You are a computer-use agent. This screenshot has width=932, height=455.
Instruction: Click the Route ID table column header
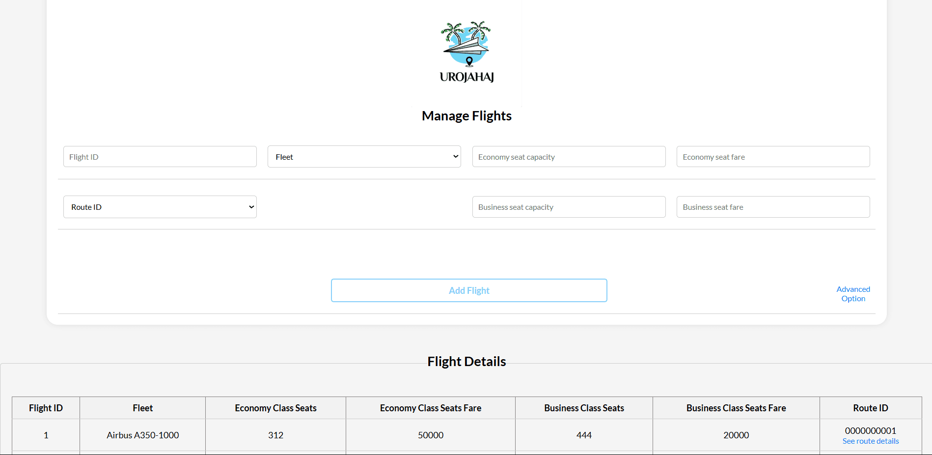[870, 408]
